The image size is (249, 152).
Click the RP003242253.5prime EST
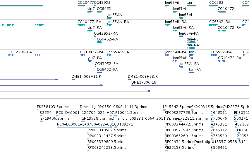click(x=88, y=151)
